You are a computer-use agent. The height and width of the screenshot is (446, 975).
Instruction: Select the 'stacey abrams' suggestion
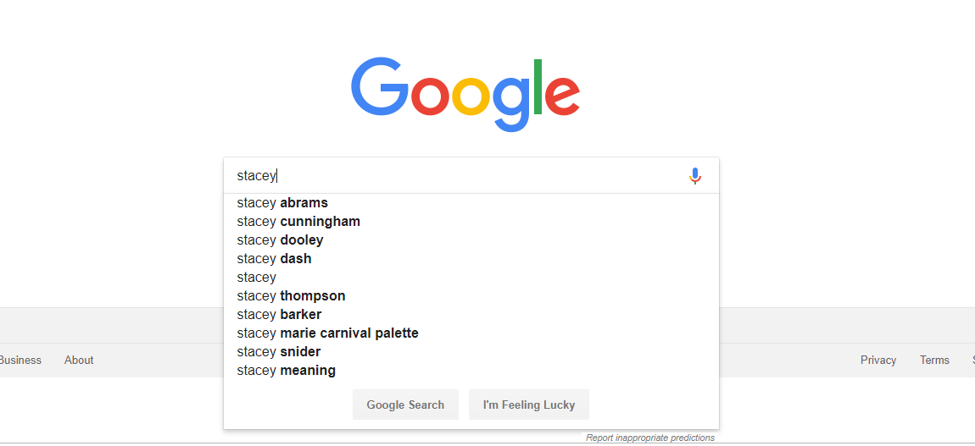[x=471, y=203]
